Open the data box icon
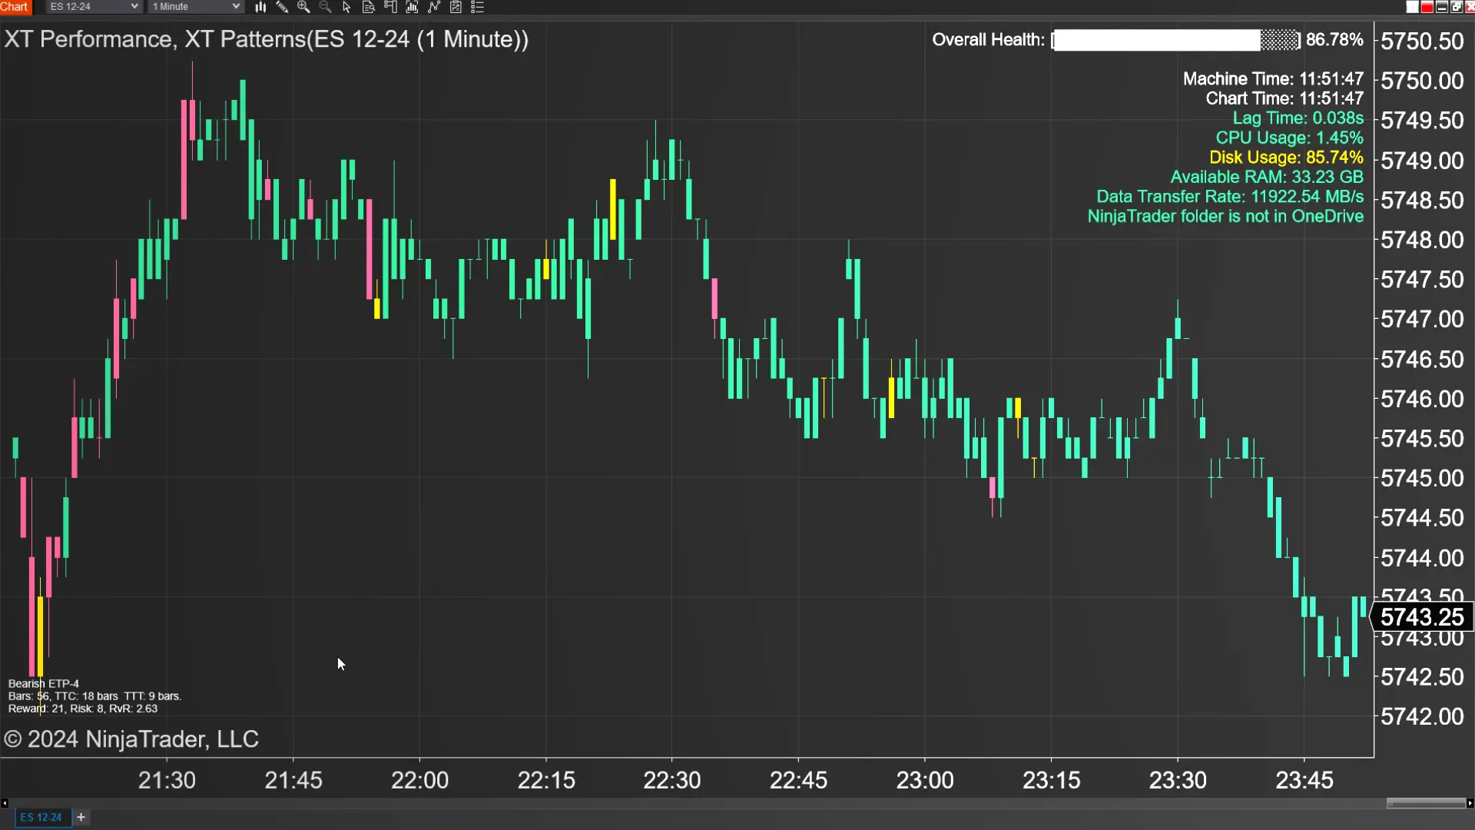The width and height of the screenshot is (1475, 830). tap(368, 7)
